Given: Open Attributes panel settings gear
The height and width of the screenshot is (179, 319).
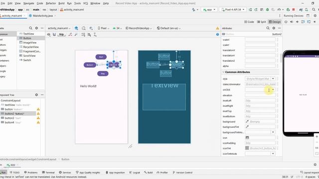Looking at the screenshot, I should [x=274, y=28].
